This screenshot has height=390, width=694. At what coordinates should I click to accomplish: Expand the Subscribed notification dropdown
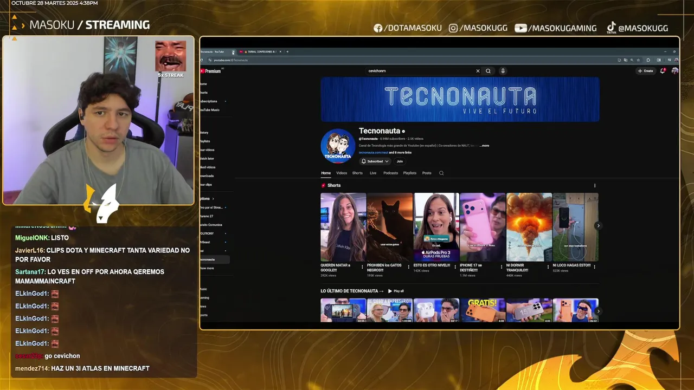pyautogui.click(x=375, y=161)
